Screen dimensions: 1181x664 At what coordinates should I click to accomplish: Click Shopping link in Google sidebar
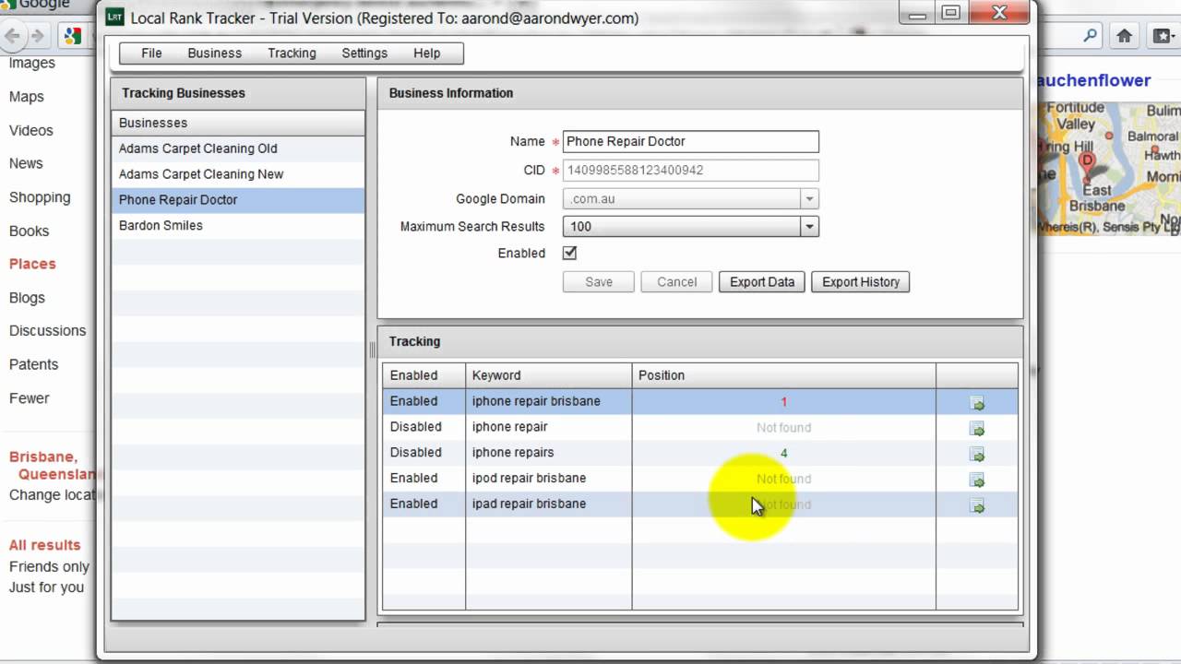point(40,197)
